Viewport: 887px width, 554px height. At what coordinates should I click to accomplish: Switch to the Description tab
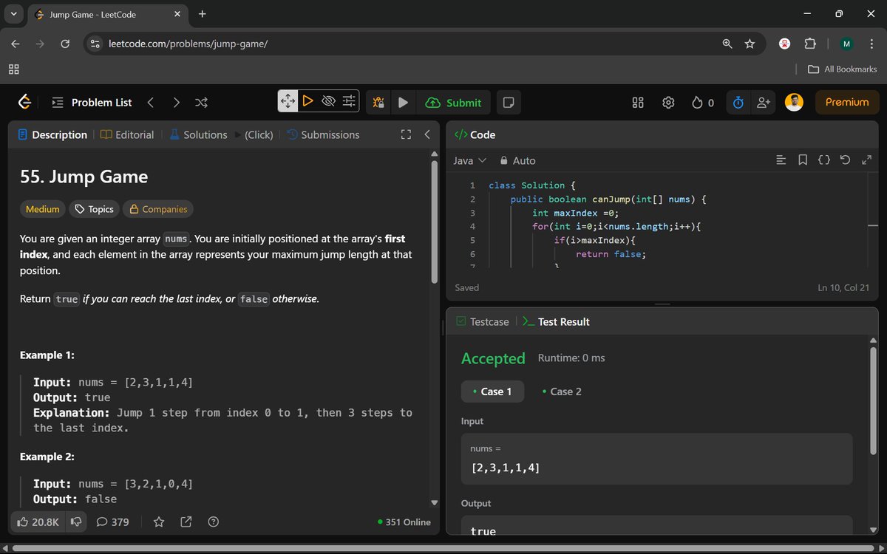pyautogui.click(x=52, y=134)
